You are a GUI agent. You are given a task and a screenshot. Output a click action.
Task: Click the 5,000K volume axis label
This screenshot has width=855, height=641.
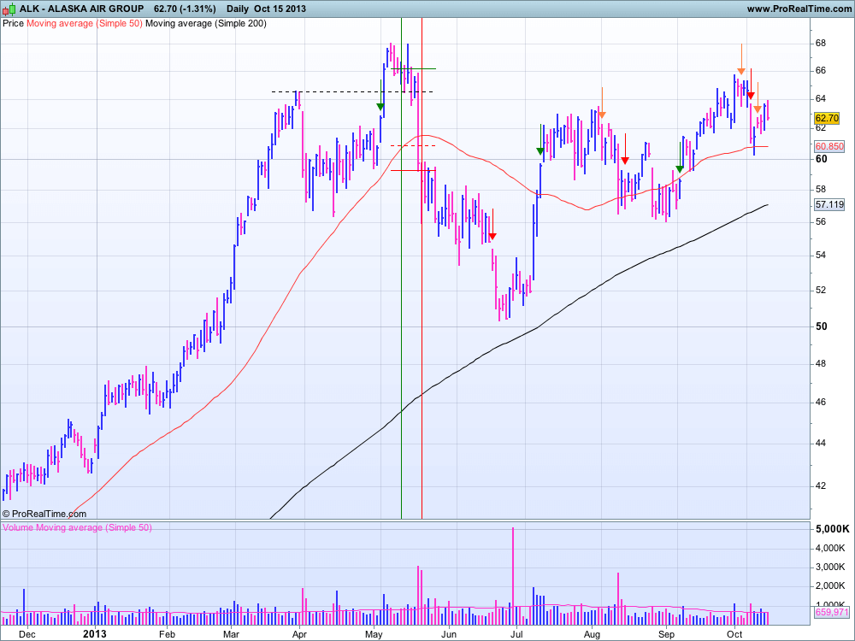pyautogui.click(x=832, y=529)
